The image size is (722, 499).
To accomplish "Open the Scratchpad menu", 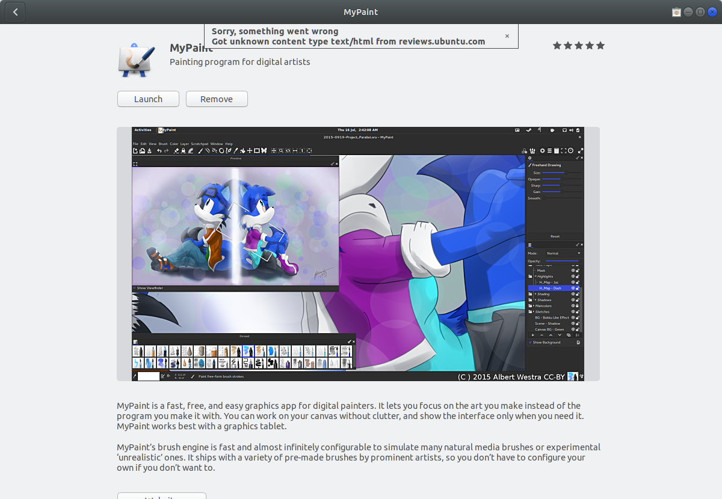I will (199, 144).
